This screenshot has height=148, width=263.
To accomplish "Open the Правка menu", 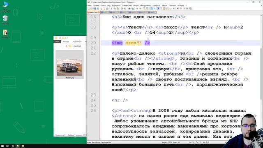I will 96,5.
